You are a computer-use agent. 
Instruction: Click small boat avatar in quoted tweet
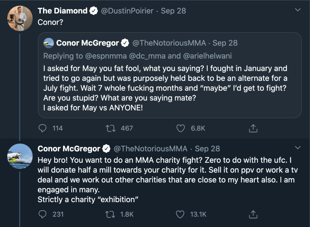pyautogui.click(x=49, y=43)
